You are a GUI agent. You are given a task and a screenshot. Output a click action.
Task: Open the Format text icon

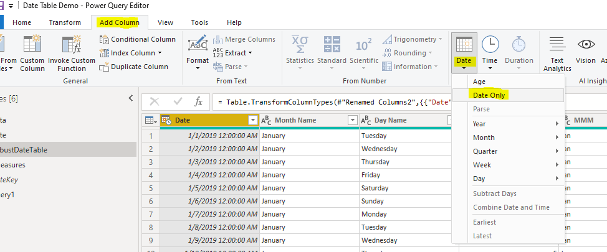[x=198, y=45]
